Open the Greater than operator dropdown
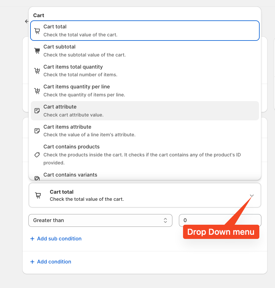 click(100, 220)
